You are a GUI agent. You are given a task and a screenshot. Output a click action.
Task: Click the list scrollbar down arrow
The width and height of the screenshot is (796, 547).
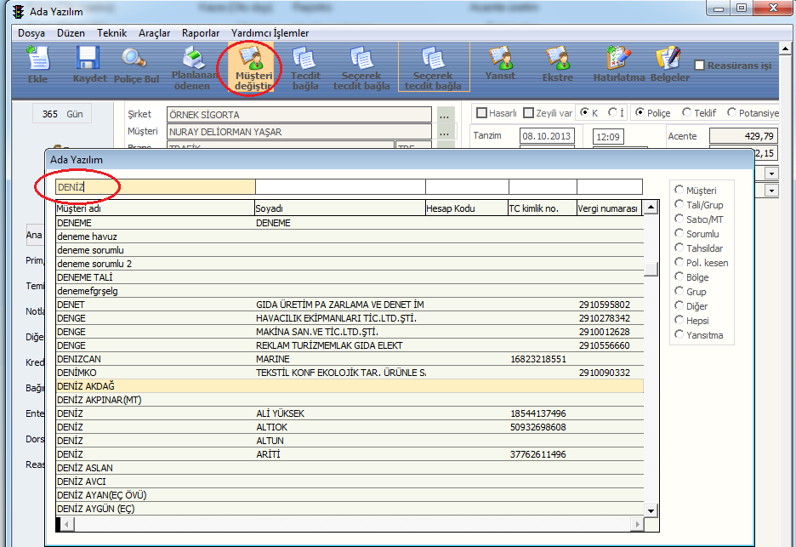point(651,510)
